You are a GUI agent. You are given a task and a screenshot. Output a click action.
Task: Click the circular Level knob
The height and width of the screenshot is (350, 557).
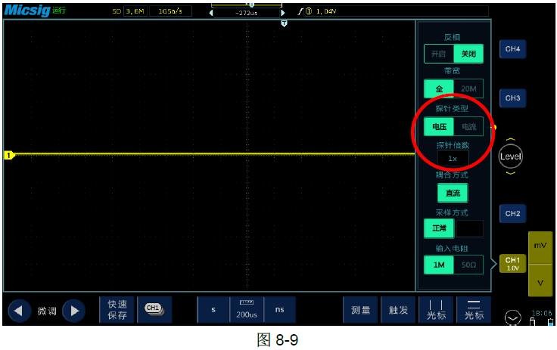click(x=511, y=157)
